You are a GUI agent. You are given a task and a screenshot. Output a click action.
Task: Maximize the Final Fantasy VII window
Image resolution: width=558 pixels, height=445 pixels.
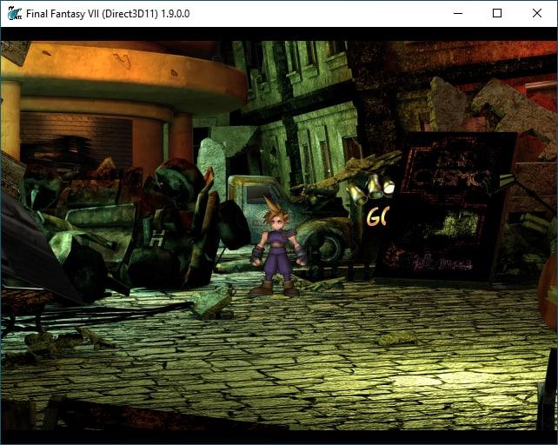(x=497, y=14)
